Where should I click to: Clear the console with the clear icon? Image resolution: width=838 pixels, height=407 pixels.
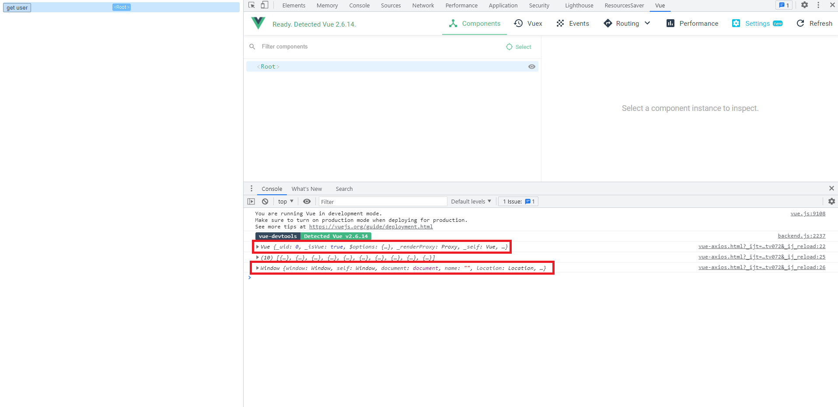point(265,201)
